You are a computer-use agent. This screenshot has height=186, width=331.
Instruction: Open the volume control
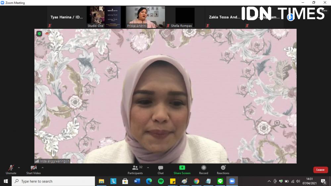[298, 181]
